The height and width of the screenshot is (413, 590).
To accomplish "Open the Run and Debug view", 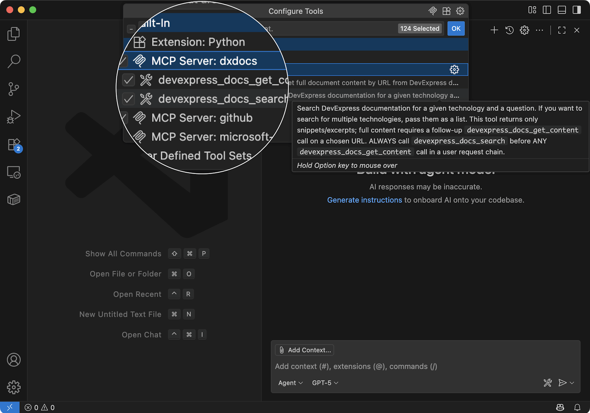I will pyautogui.click(x=14, y=116).
